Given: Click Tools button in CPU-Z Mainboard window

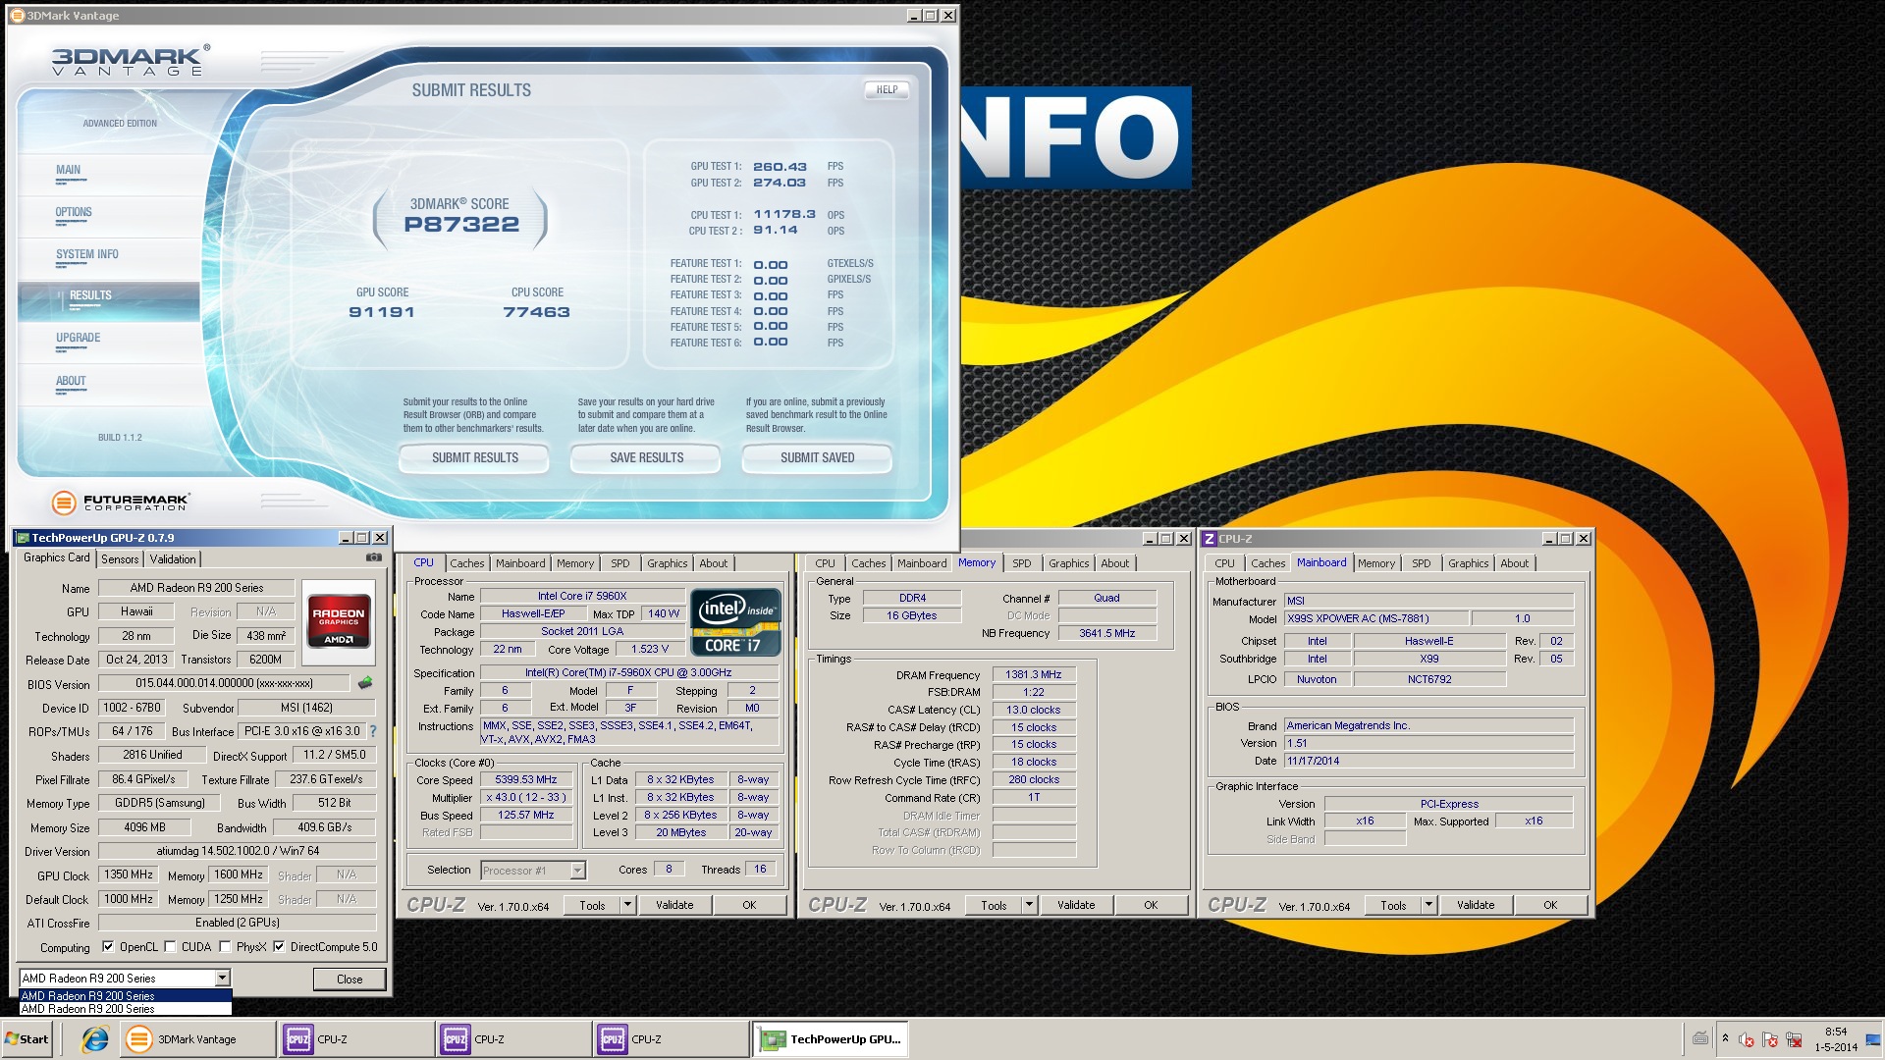Looking at the screenshot, I should [x=1393, y=905].
